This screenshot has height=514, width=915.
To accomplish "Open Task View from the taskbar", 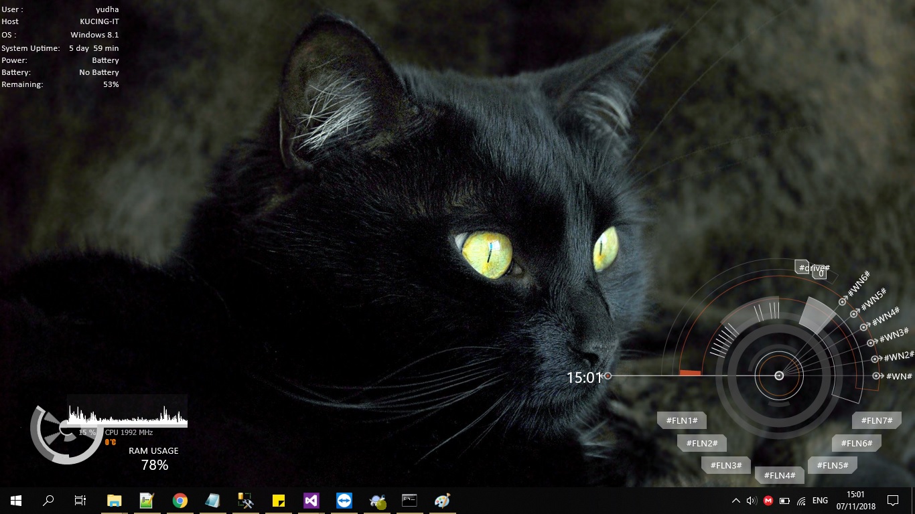I will [78, 500].
